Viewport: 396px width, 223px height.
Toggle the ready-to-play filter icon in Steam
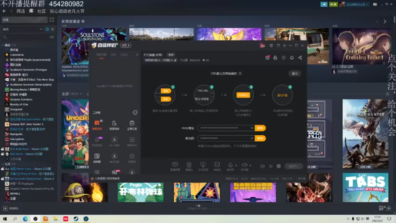click(52, 29)
